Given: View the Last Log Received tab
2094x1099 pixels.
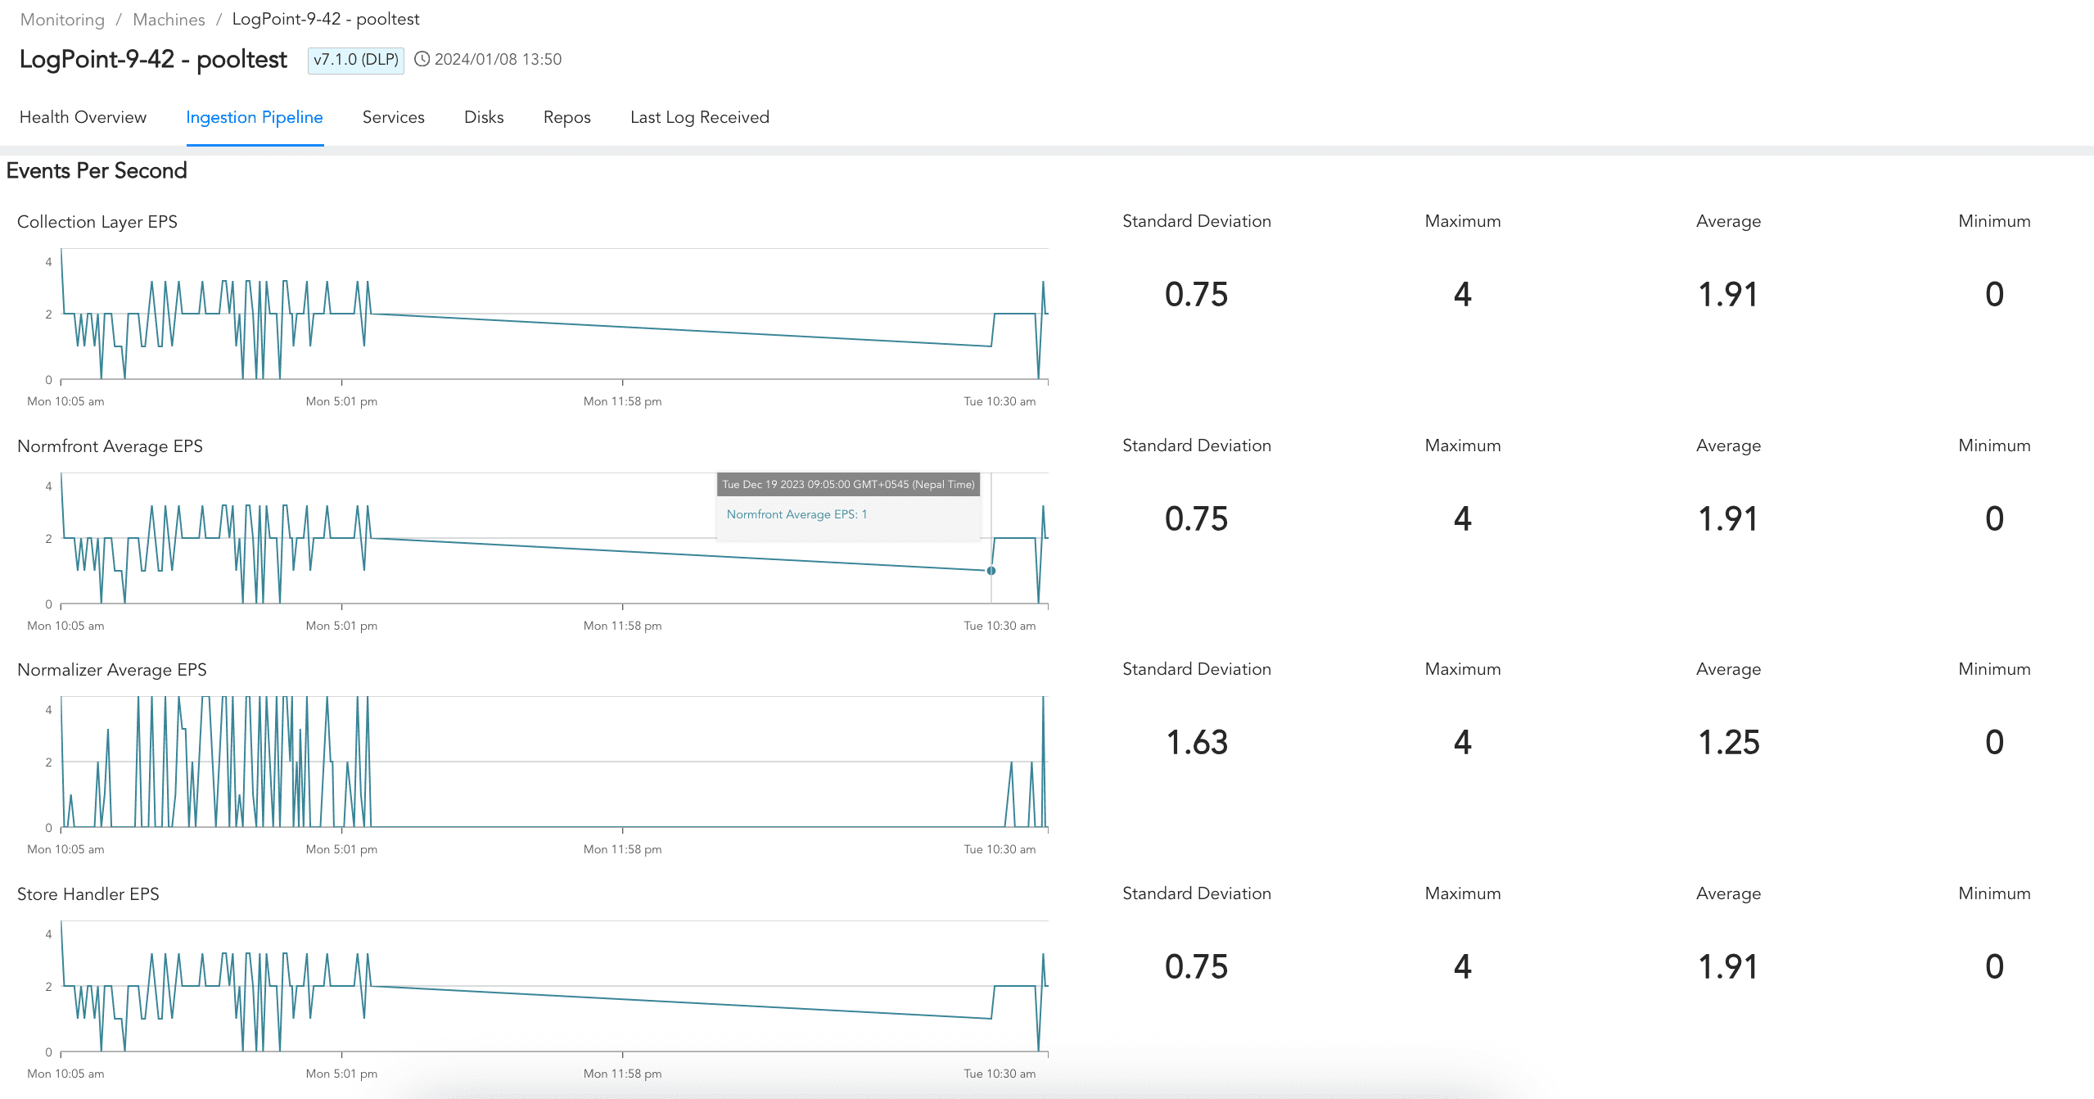Looking at the screenshot, I should tap(699, 117).
